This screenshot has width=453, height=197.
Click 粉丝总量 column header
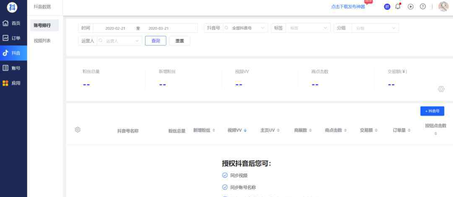177,131
